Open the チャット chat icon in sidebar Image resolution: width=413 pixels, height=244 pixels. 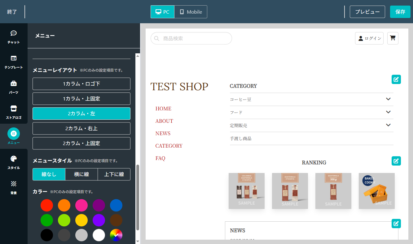click(14, 33)
